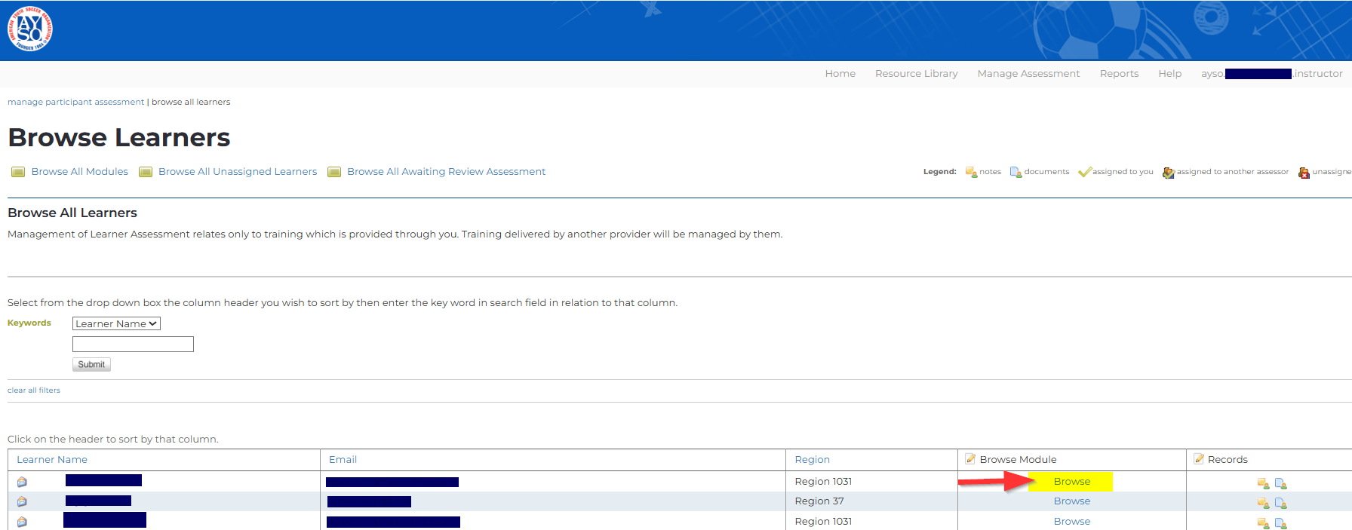
Task: Open documents icon in third learner row
Action: (x=1280, y=523)
